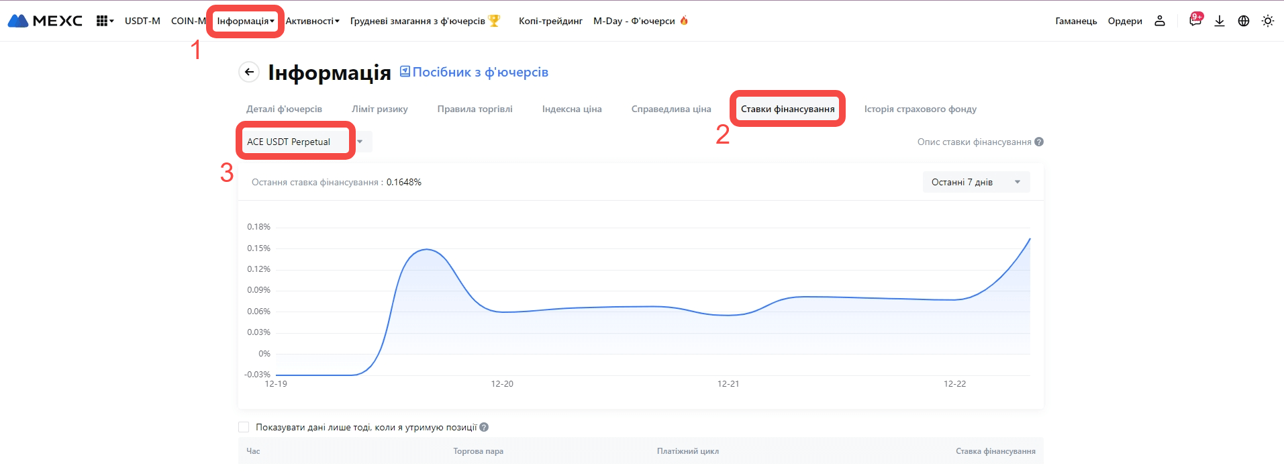Expand the ACE USDT Perpetual pair dropdown
The image size is (1284, 472).
(x=360, y=142)
